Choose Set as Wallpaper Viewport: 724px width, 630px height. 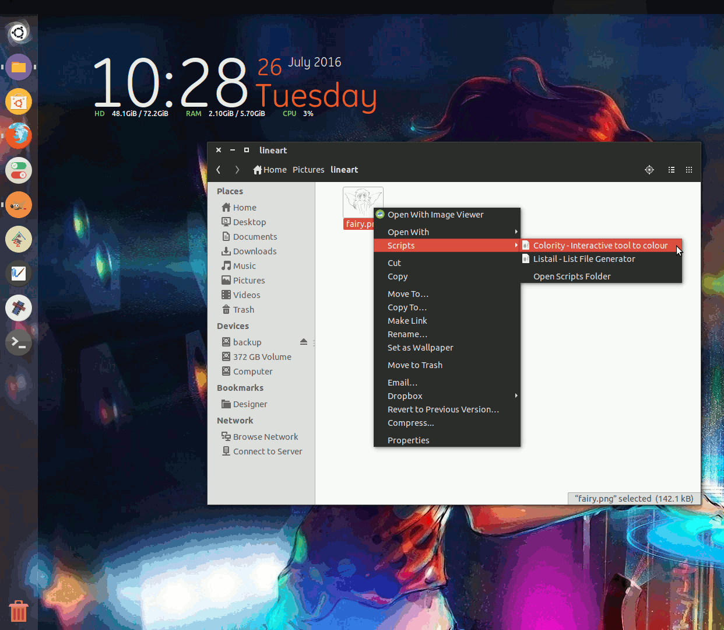tap(447, 348)
